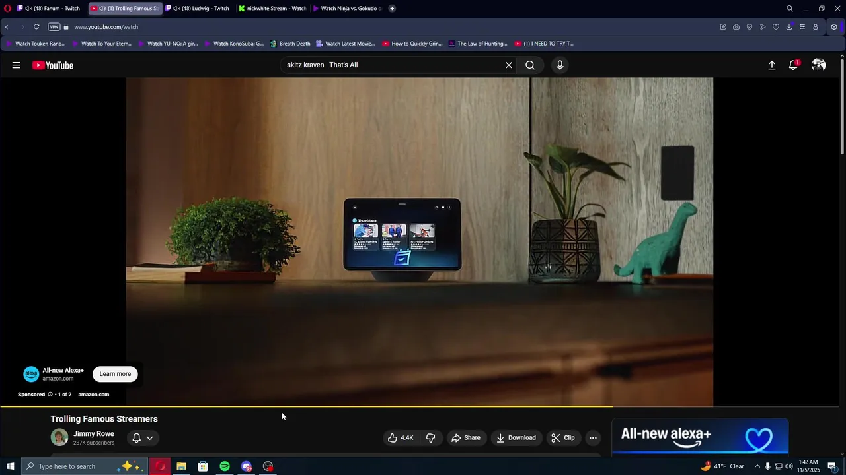The width and height of the screenshot is (846, 475).
Task: Share the video
Action: tap(466, 438)
